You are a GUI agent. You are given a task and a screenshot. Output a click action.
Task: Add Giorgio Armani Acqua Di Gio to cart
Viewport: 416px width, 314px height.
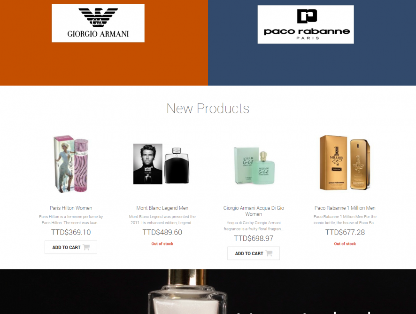254,253
